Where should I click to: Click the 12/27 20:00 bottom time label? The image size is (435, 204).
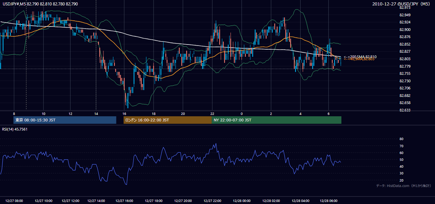pos(183,201)
